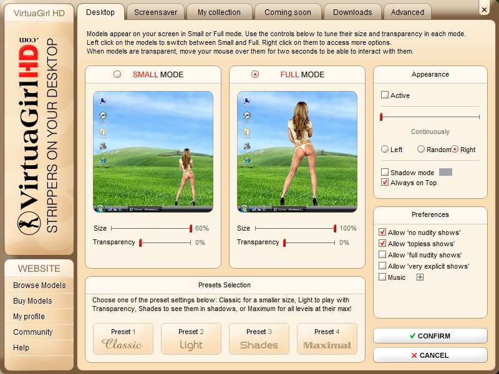Click the Appearance heading
The image size is (499, 374).
coord(430,74)
